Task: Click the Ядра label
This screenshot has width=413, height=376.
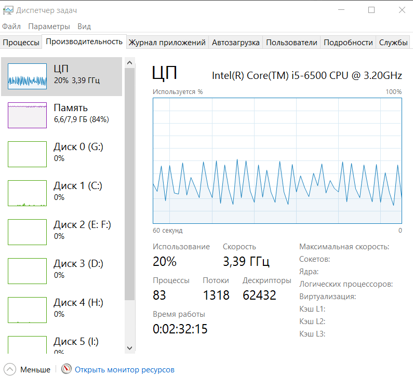Action: click(x=309, y=272)
